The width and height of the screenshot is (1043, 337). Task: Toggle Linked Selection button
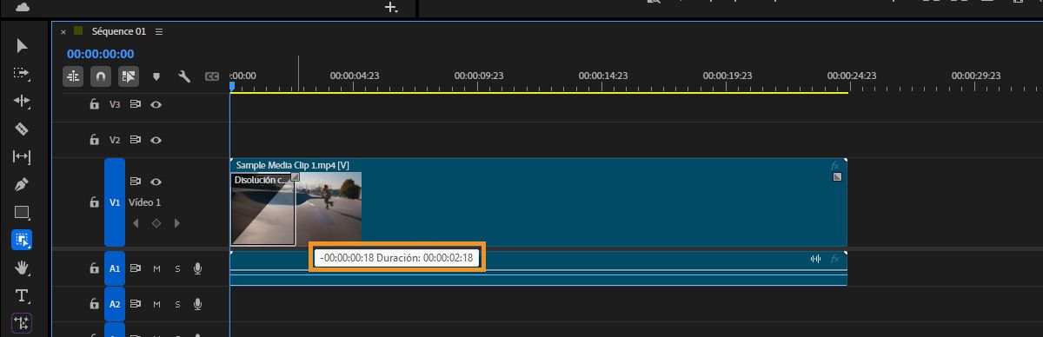click(129, 76)
